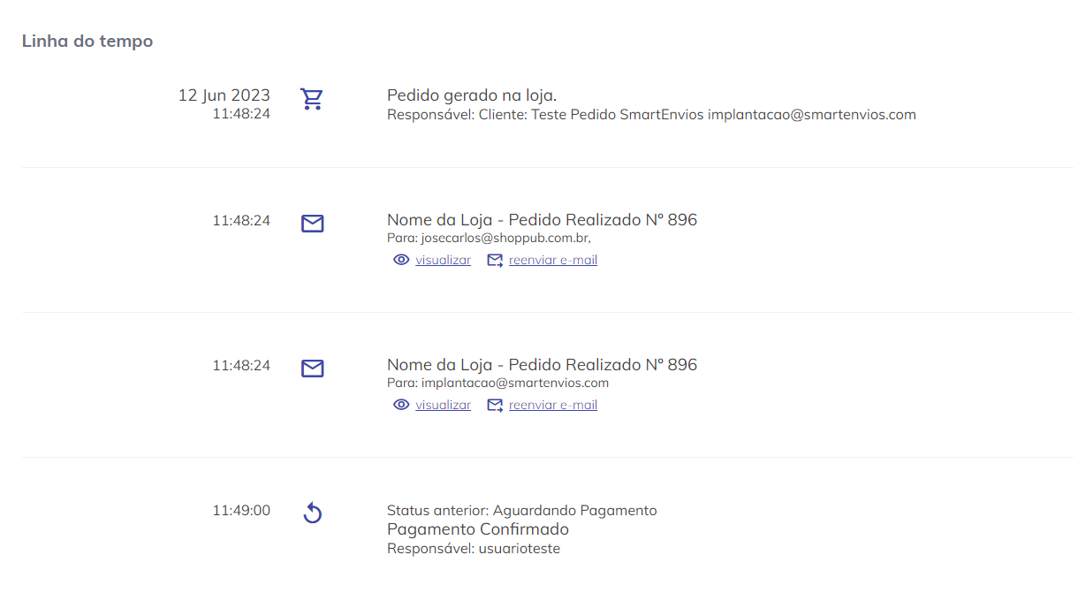This screenshot has width=1086, height=593.
Task: Click the 11:49:00 timestamp
Action: [x=241, y=510]
